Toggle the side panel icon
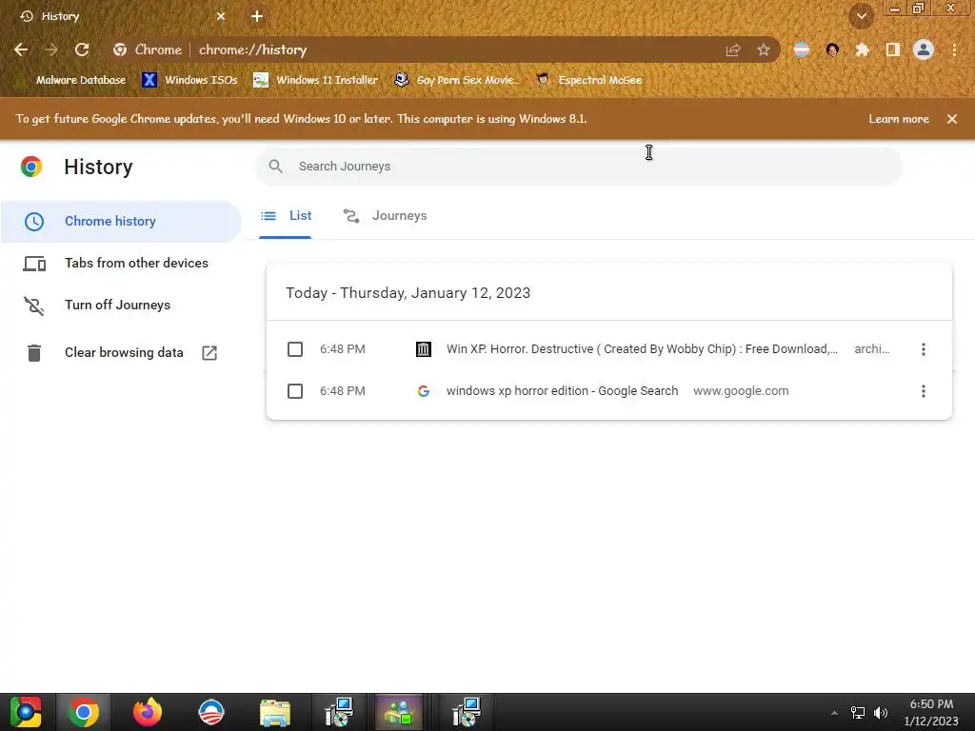 click(893, 49)
